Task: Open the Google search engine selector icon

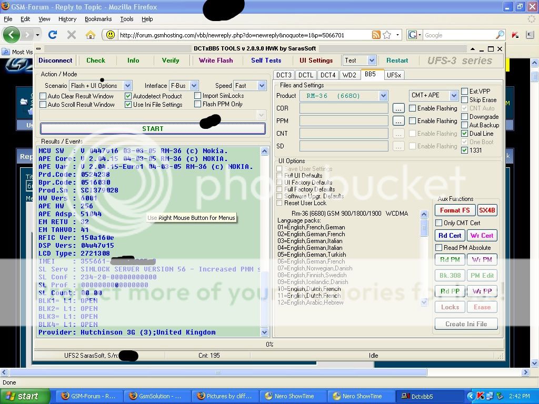Action: point(414,35)
